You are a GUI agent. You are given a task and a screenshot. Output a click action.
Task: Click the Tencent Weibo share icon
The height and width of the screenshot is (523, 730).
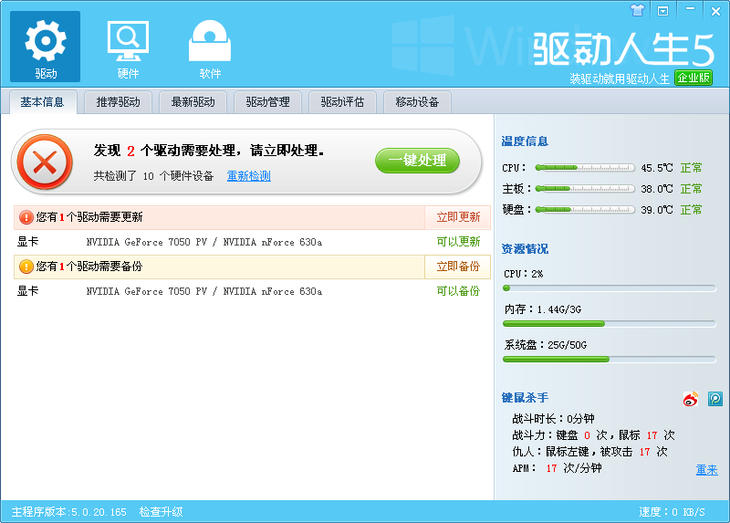point(715,399)
